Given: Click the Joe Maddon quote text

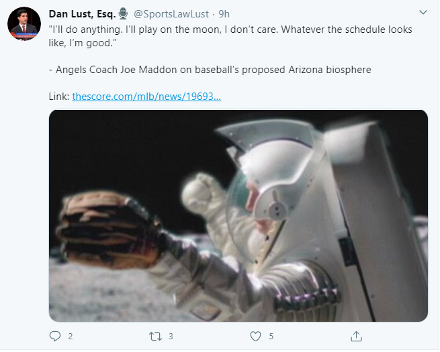Looking at the screenshot, I should coord(230,36).
